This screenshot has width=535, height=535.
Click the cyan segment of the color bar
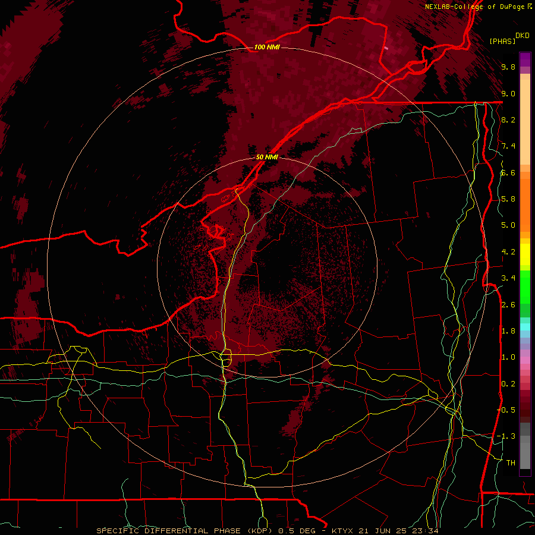pyautogui.click(x=525, y=327)
